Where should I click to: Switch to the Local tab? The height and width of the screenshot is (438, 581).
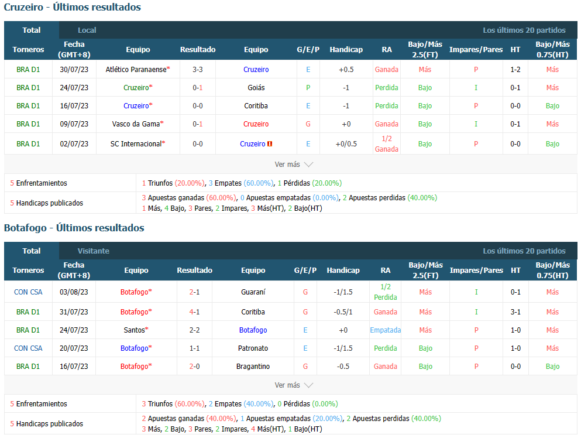pos(87,30)
